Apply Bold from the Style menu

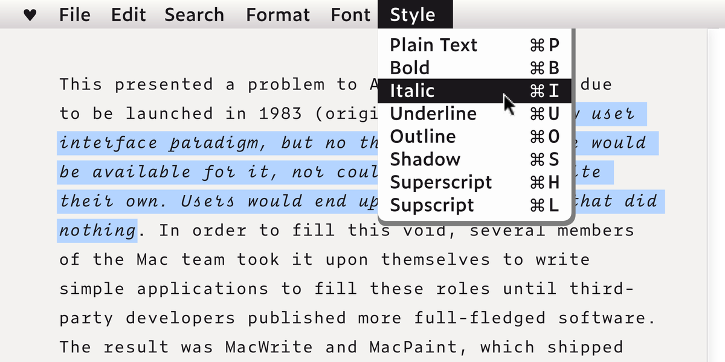(x=475, y=68)
